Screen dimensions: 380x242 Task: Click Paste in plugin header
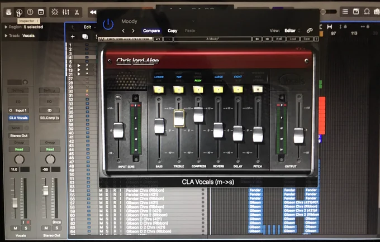190,31
